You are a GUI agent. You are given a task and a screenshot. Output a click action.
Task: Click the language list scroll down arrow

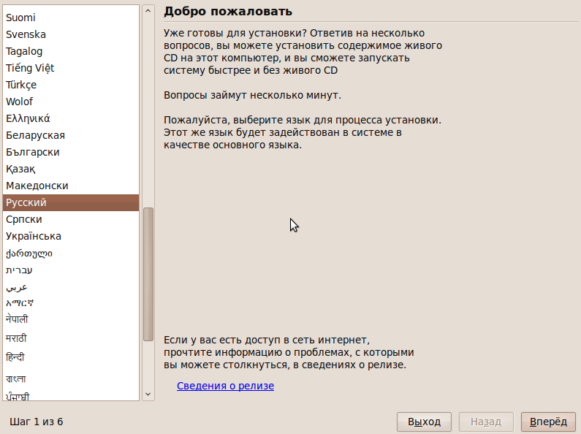[x=148, y=395]
